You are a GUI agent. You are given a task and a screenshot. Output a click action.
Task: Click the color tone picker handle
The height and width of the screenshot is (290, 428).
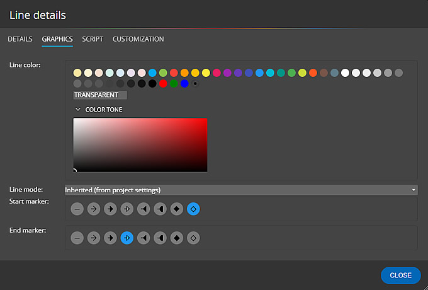[x=74, y=171]
